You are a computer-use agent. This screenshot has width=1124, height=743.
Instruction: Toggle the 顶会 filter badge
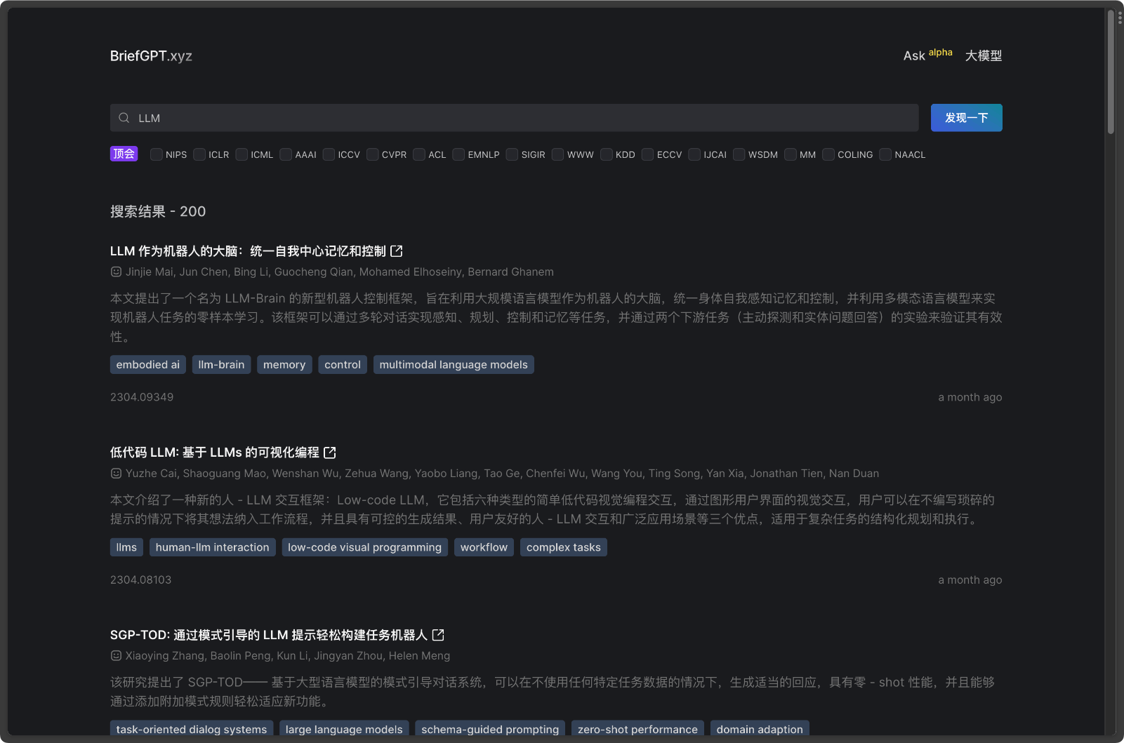coord(124,154)
